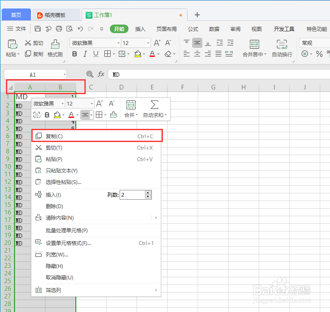This screenshot has width=330, height=312.
Task: Open the mini toolbar font name dropdown
Action: pos(62,103)
